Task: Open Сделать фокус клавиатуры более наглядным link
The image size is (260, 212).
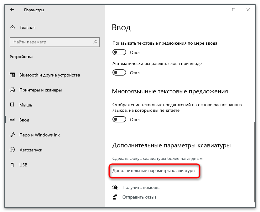Action: 157,159
